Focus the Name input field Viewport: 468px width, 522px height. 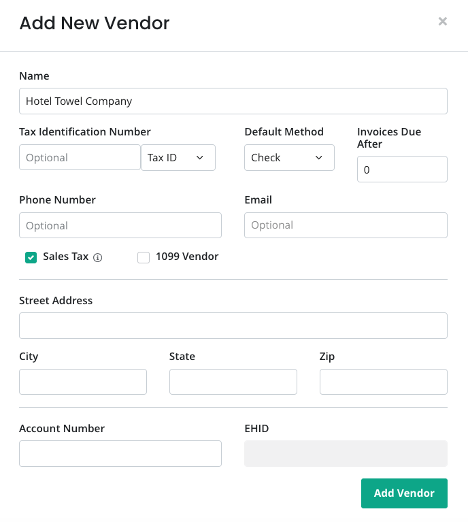pyautogui.click(x=233, y=101)
